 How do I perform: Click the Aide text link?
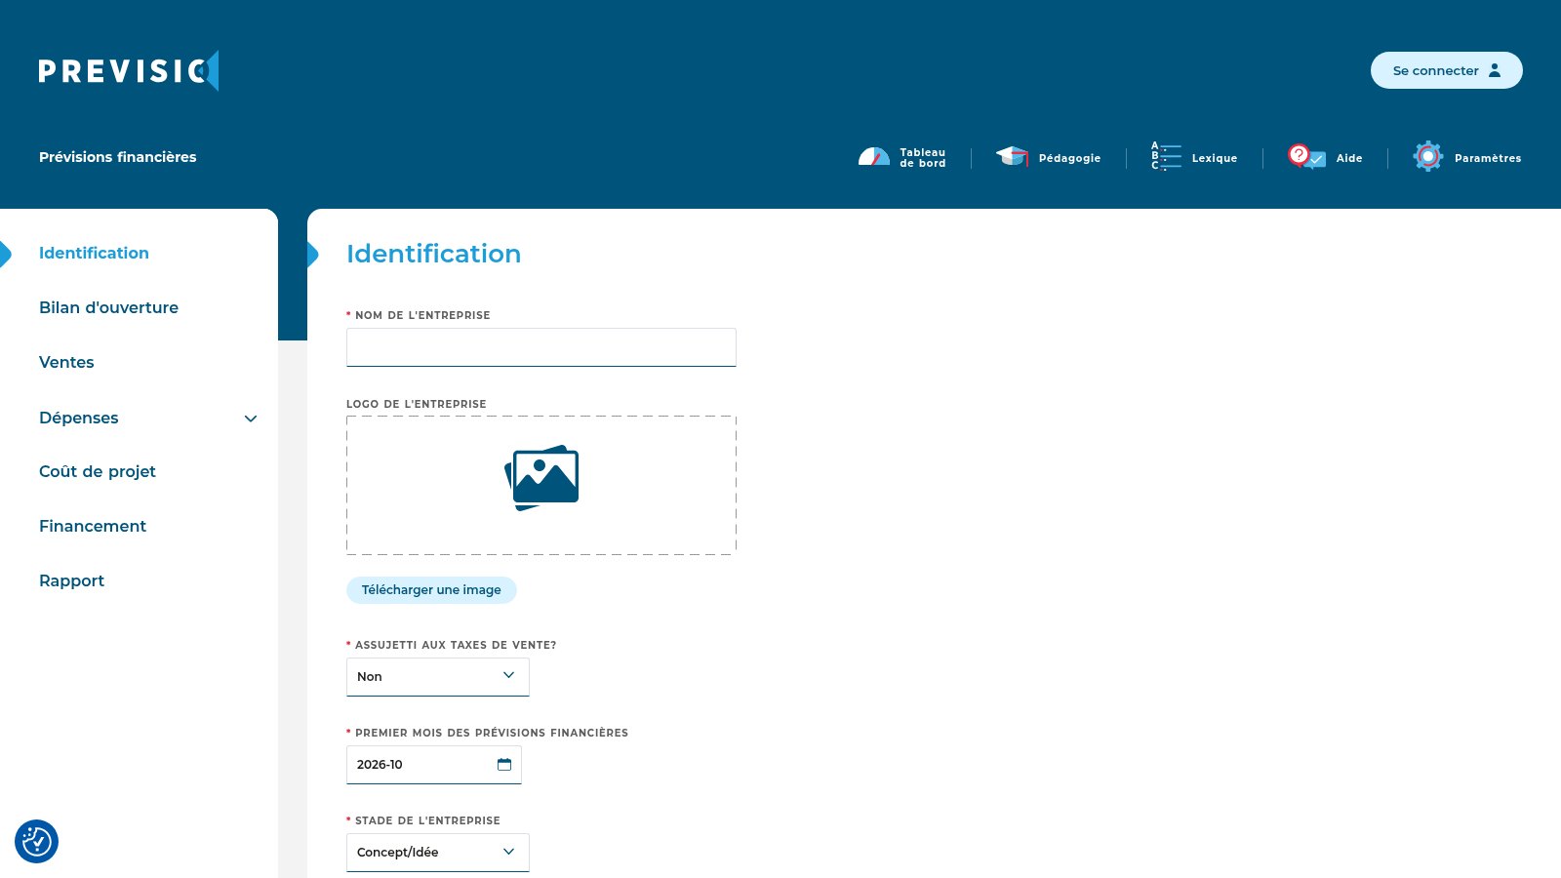[x=1349, y=158]
